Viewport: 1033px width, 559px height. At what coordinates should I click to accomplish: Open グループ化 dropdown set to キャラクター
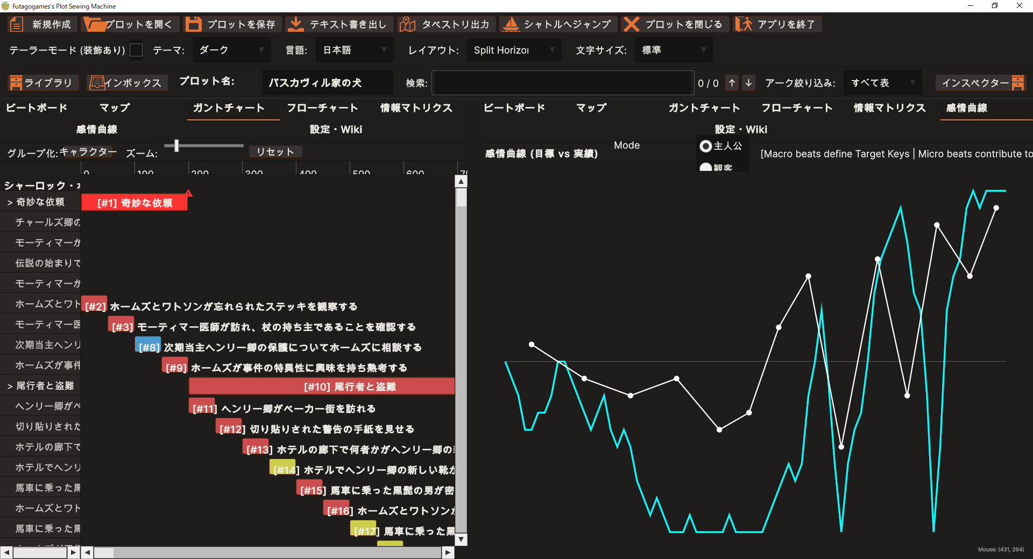tap(88, 152)
